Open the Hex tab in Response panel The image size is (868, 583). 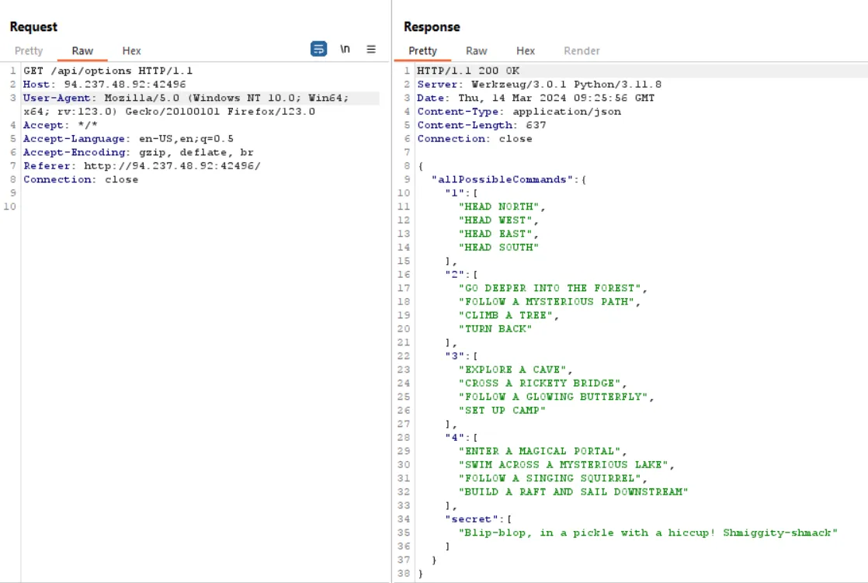click(526, 50)
